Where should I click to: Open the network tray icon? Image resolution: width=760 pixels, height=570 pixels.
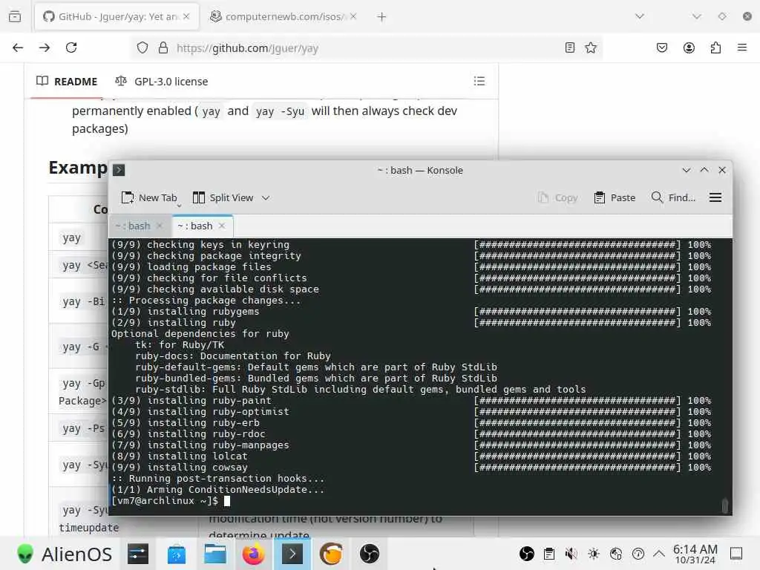(615, 554)
